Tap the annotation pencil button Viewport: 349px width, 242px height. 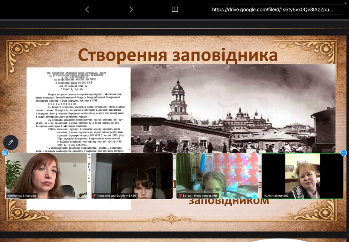point(11,142)
